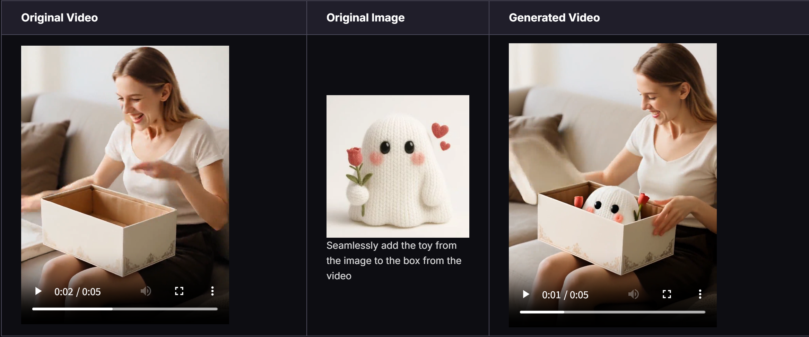Image resolution: width=809 pixels, height=337 pixels.
Task: Click the knitted ghost toy reference image
Action: click(x=398, y=166)
